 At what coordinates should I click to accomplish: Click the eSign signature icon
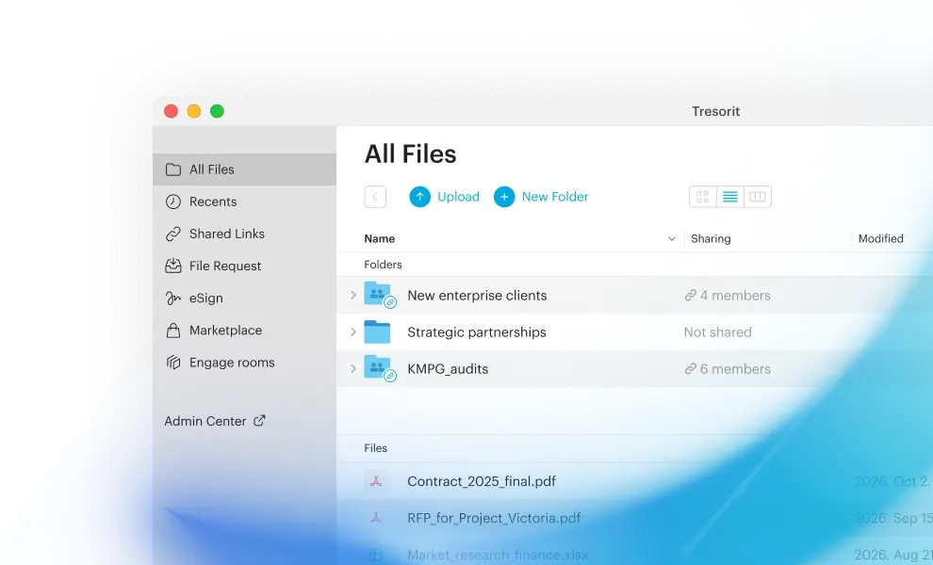(173, 298)
